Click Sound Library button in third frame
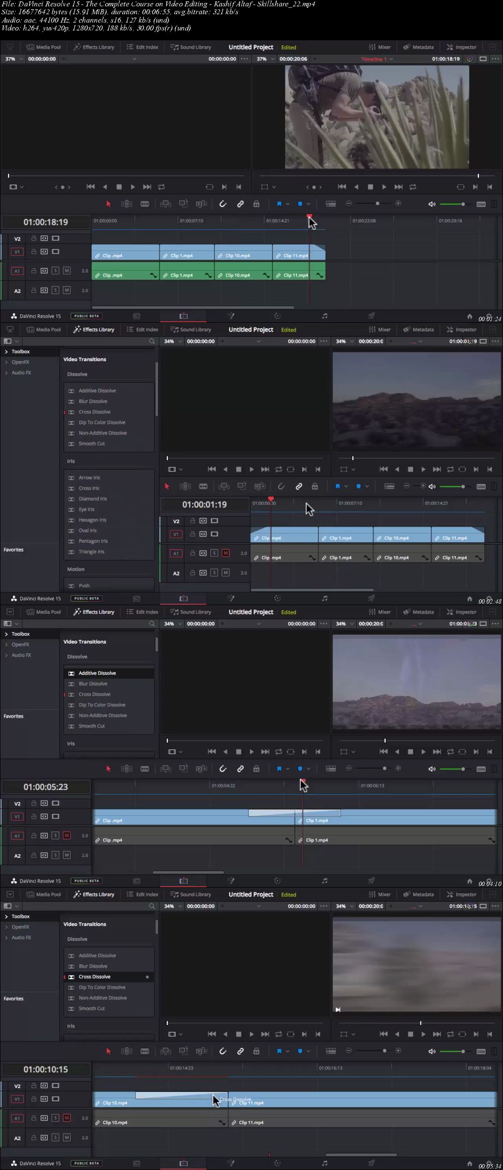This screenshot has width=503, height=1170. (191, 612)
